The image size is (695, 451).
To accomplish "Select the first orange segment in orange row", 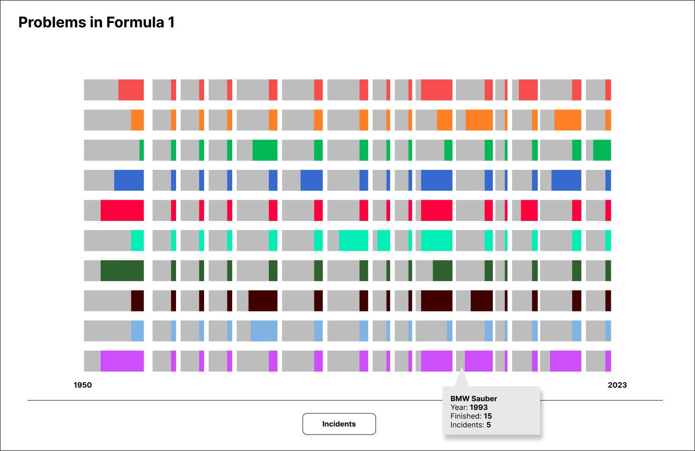I will pyautogui.click(x=137, y=120).
